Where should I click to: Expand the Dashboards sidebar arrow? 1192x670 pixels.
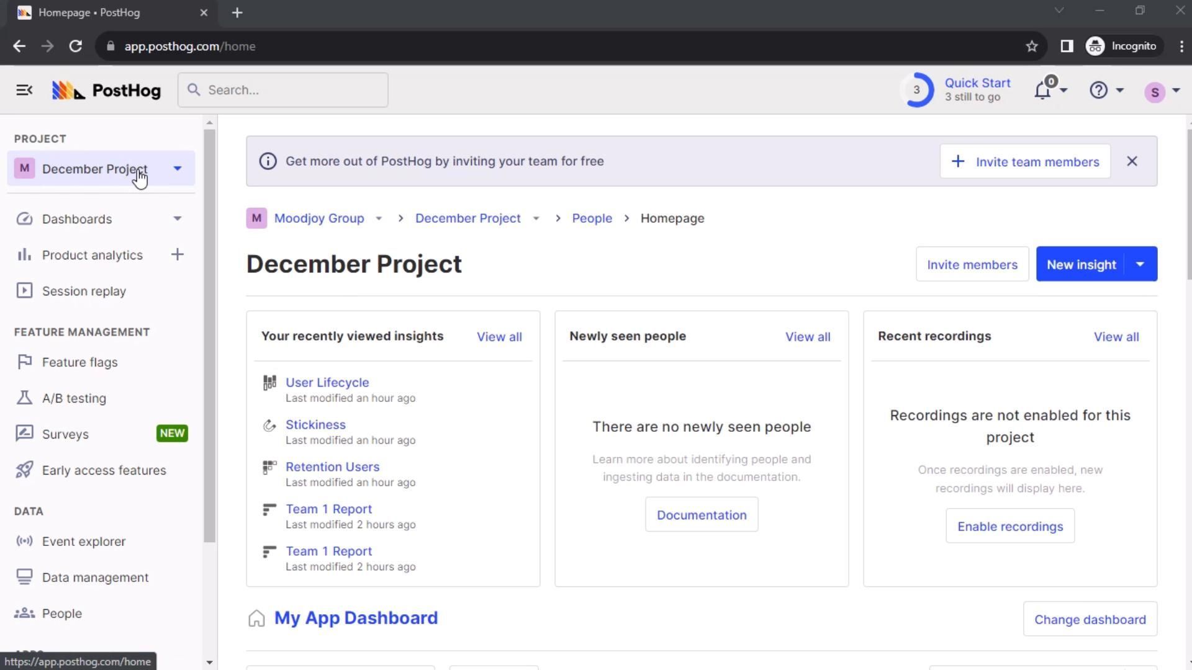pyautogui.click(x=178, y=219)
